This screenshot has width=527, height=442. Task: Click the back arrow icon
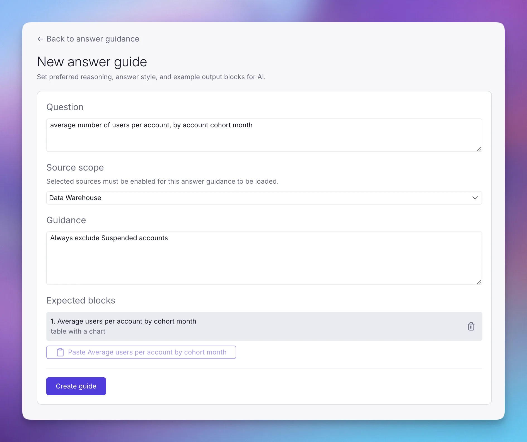pyautogui.click(x=40, y=39)
